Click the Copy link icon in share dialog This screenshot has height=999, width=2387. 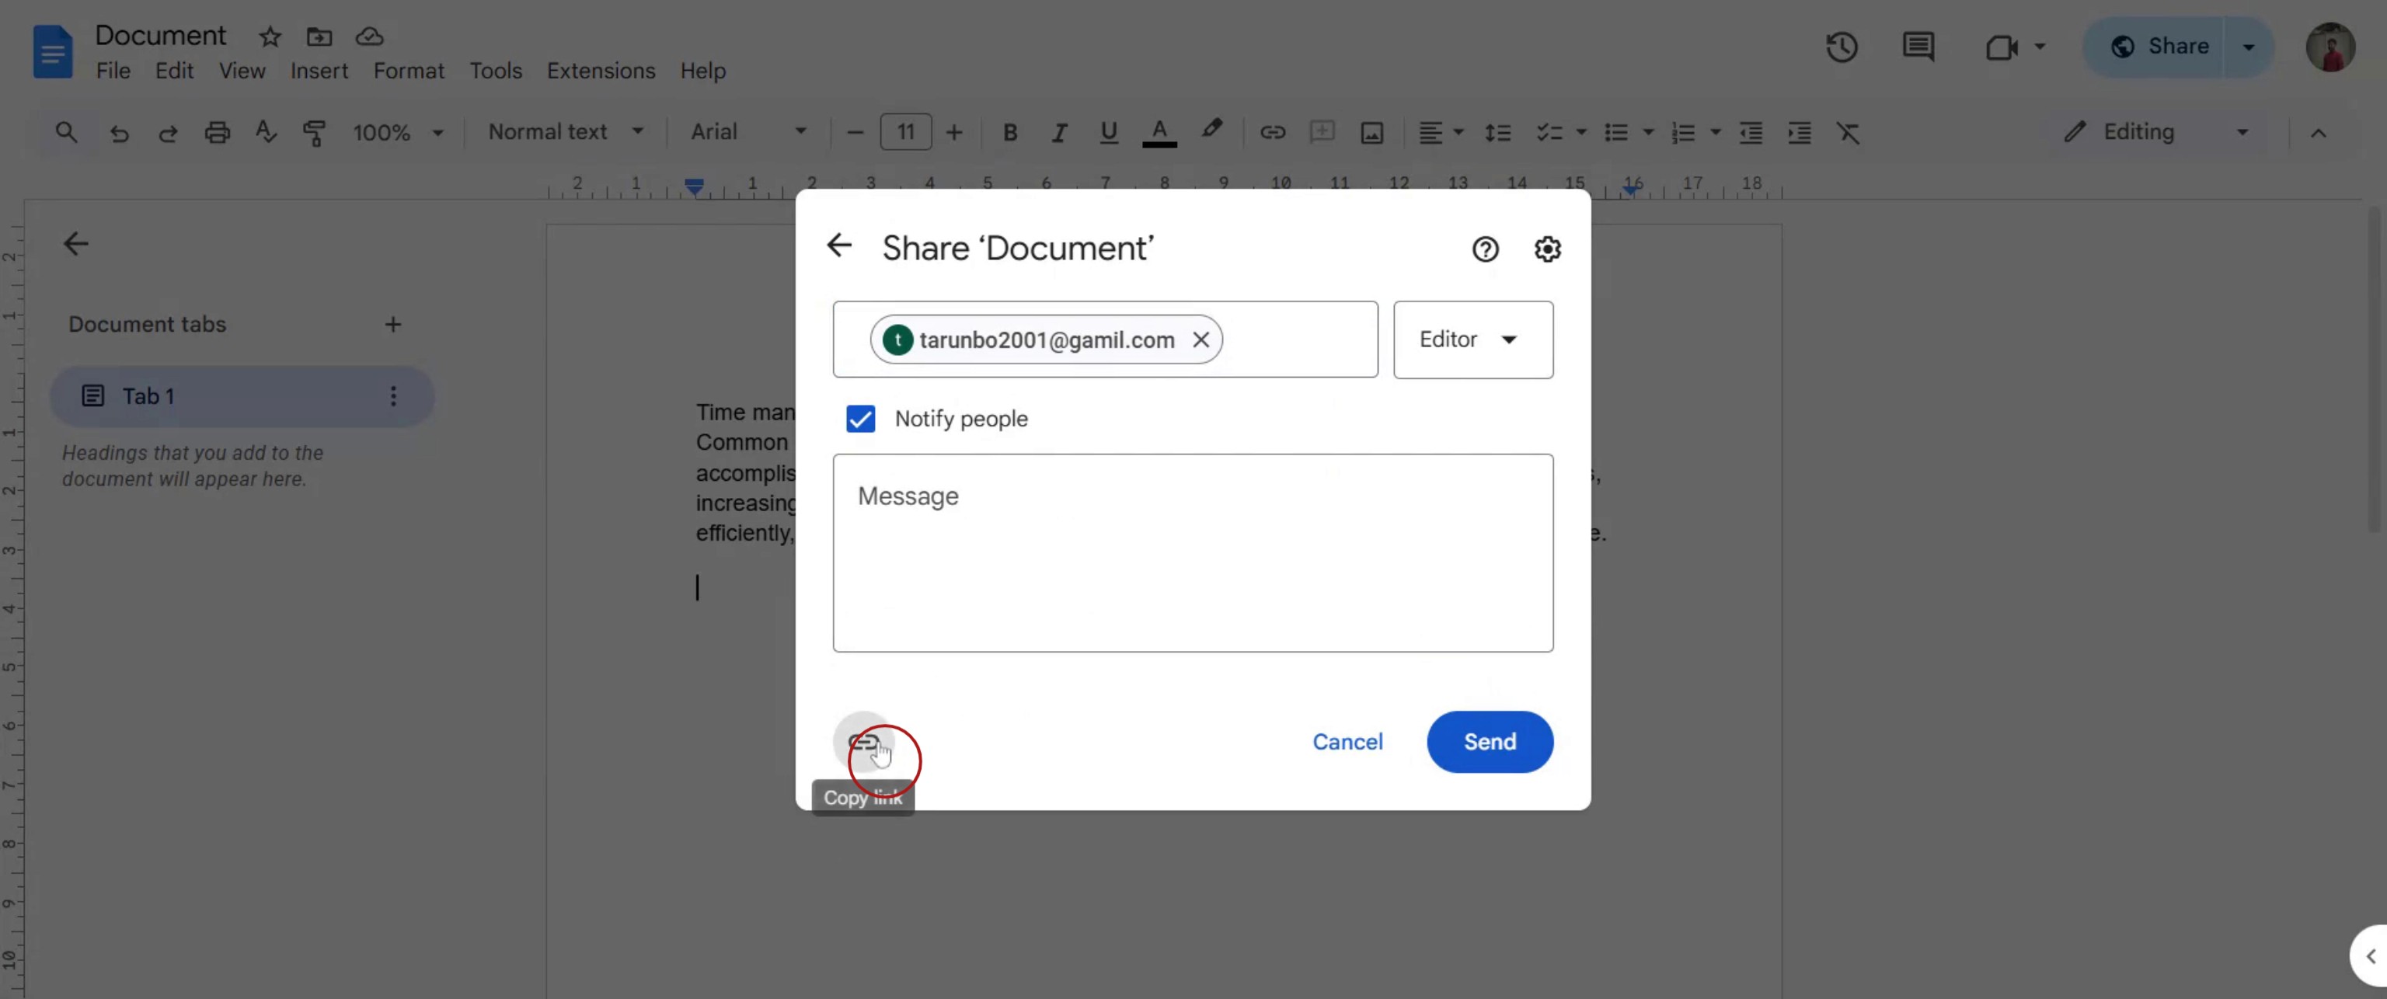[862, 741]
